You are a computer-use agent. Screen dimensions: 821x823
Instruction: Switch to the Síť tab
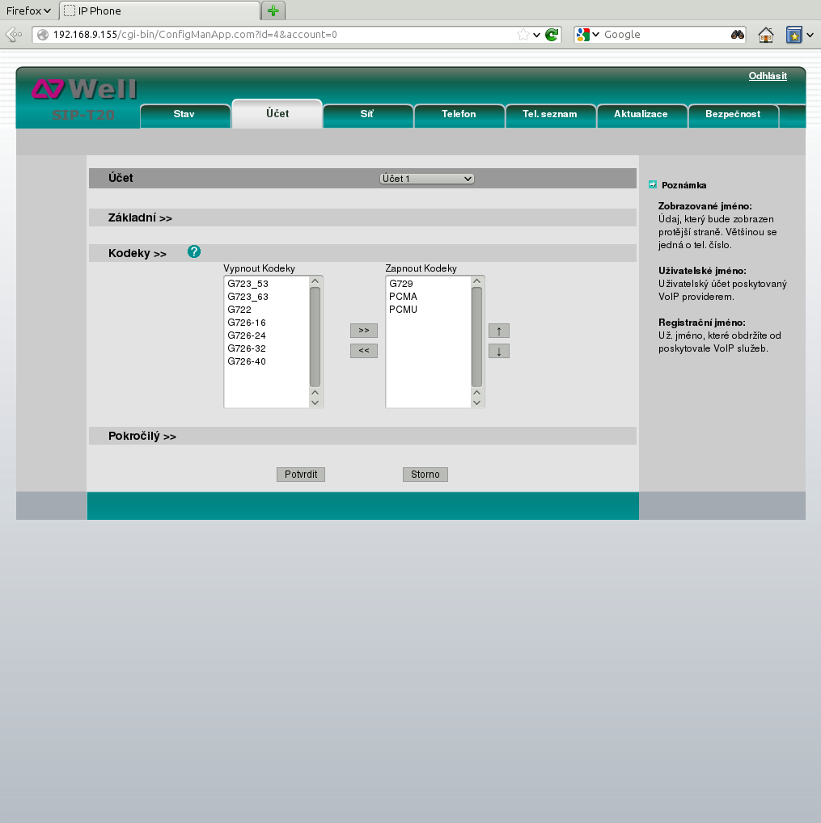coord(367,114)
